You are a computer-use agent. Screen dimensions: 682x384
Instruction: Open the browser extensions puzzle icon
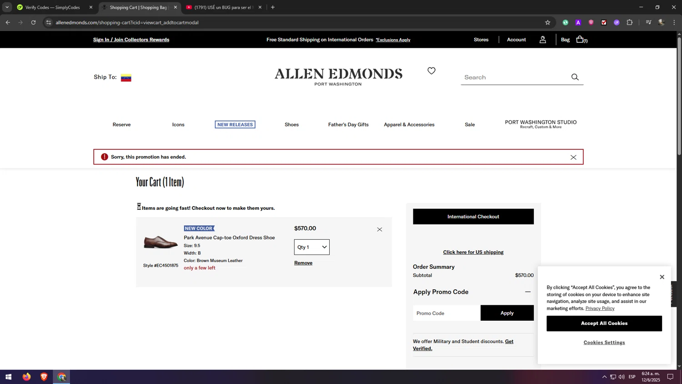(630, 22)
